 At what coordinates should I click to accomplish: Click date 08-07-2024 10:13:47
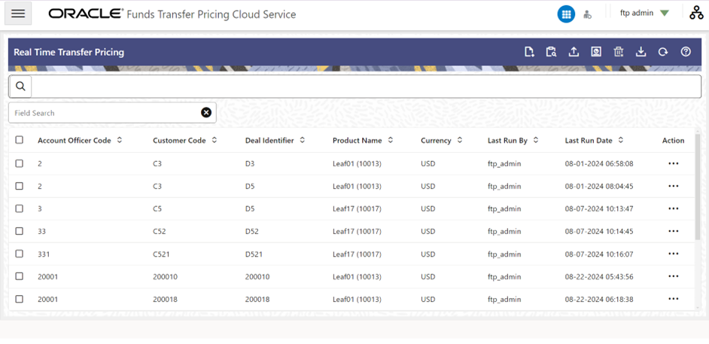598,209
